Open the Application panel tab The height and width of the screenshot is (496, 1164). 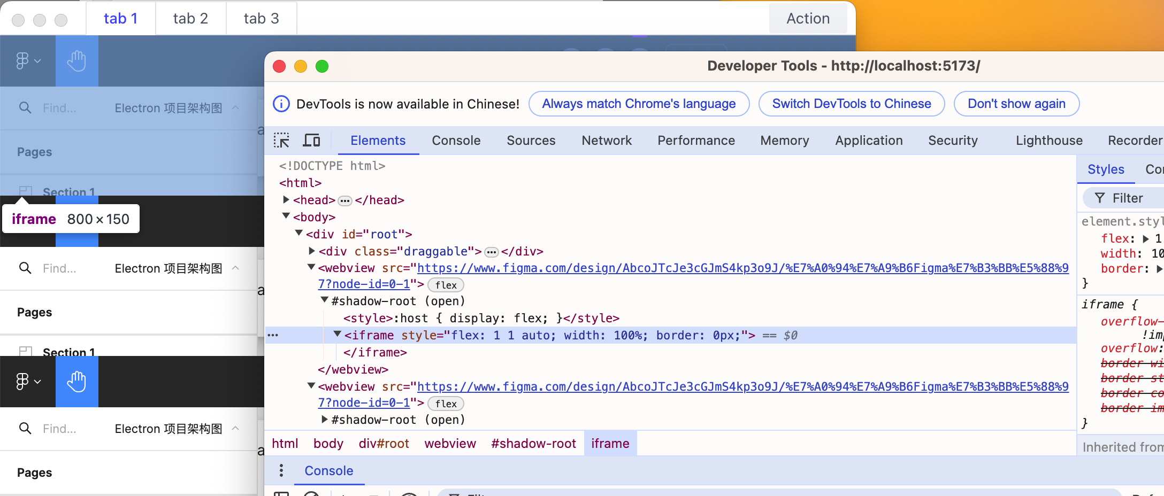869,141
